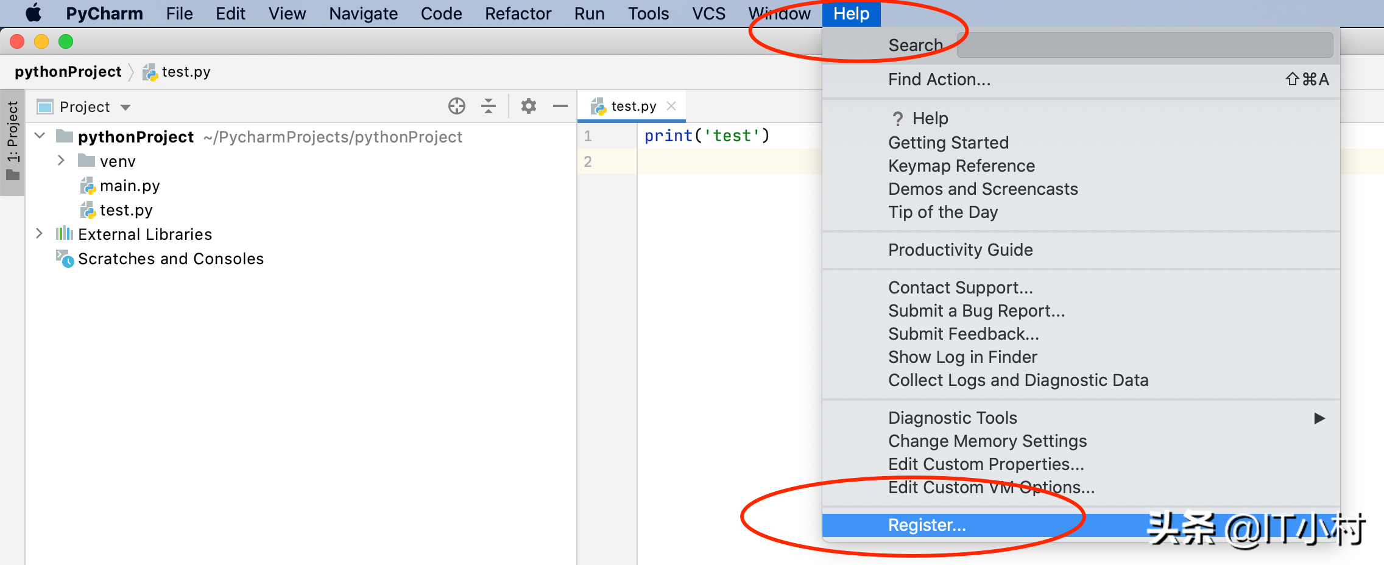
Task: Select Tip of the Day from Help menu
Action: tap(943, 212)
